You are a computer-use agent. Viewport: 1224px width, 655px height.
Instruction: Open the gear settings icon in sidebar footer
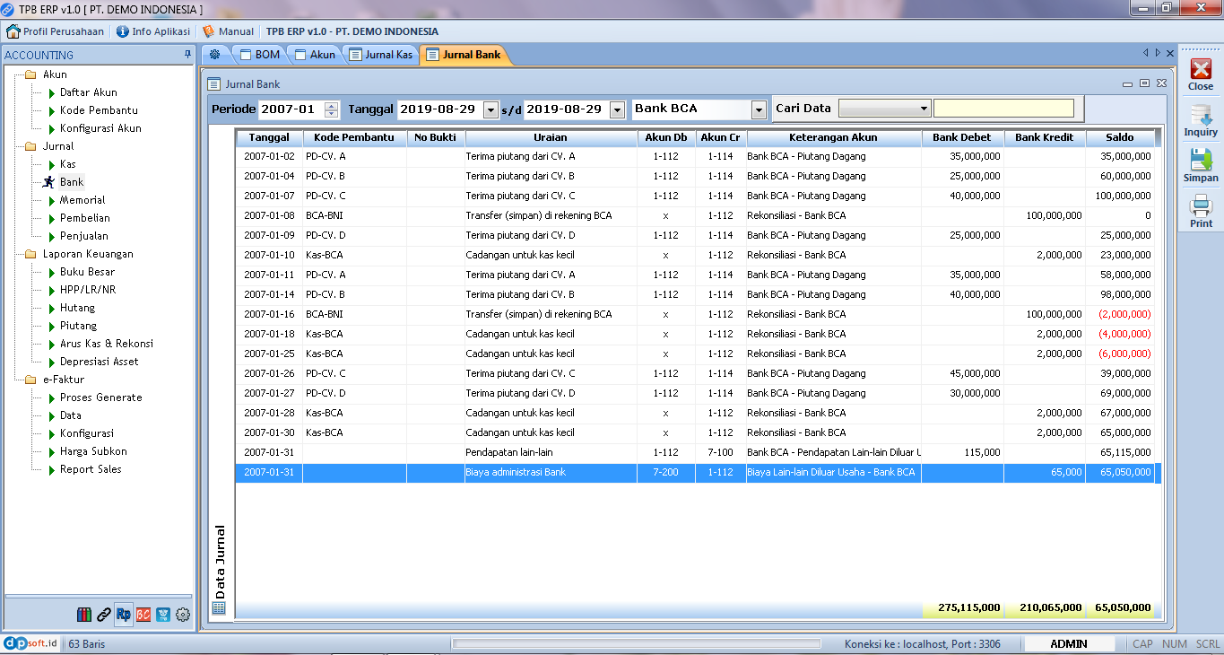click(x=183, y=615)
